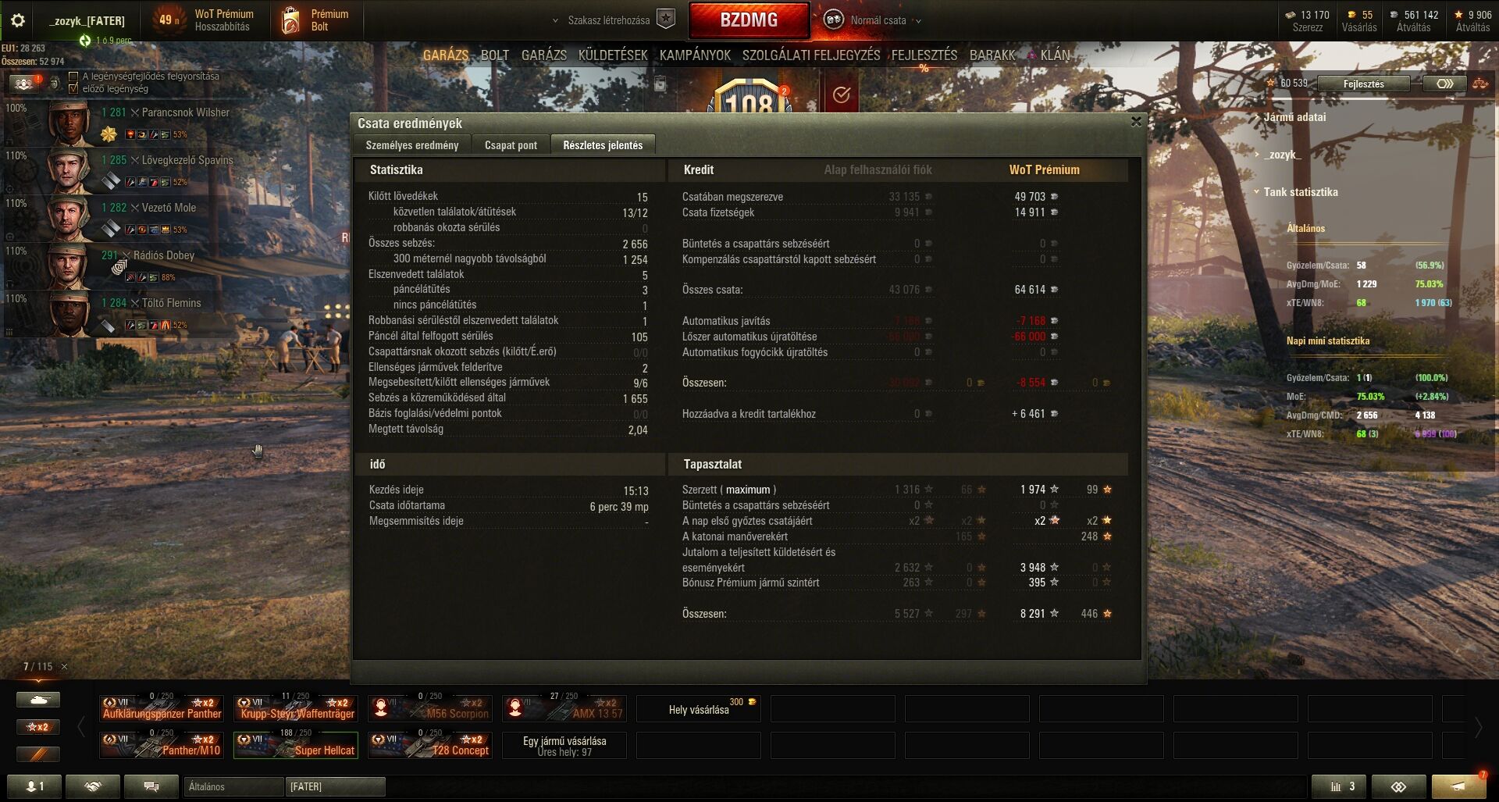
Task: Click the Fejlesztés button
Action: 1363,84
